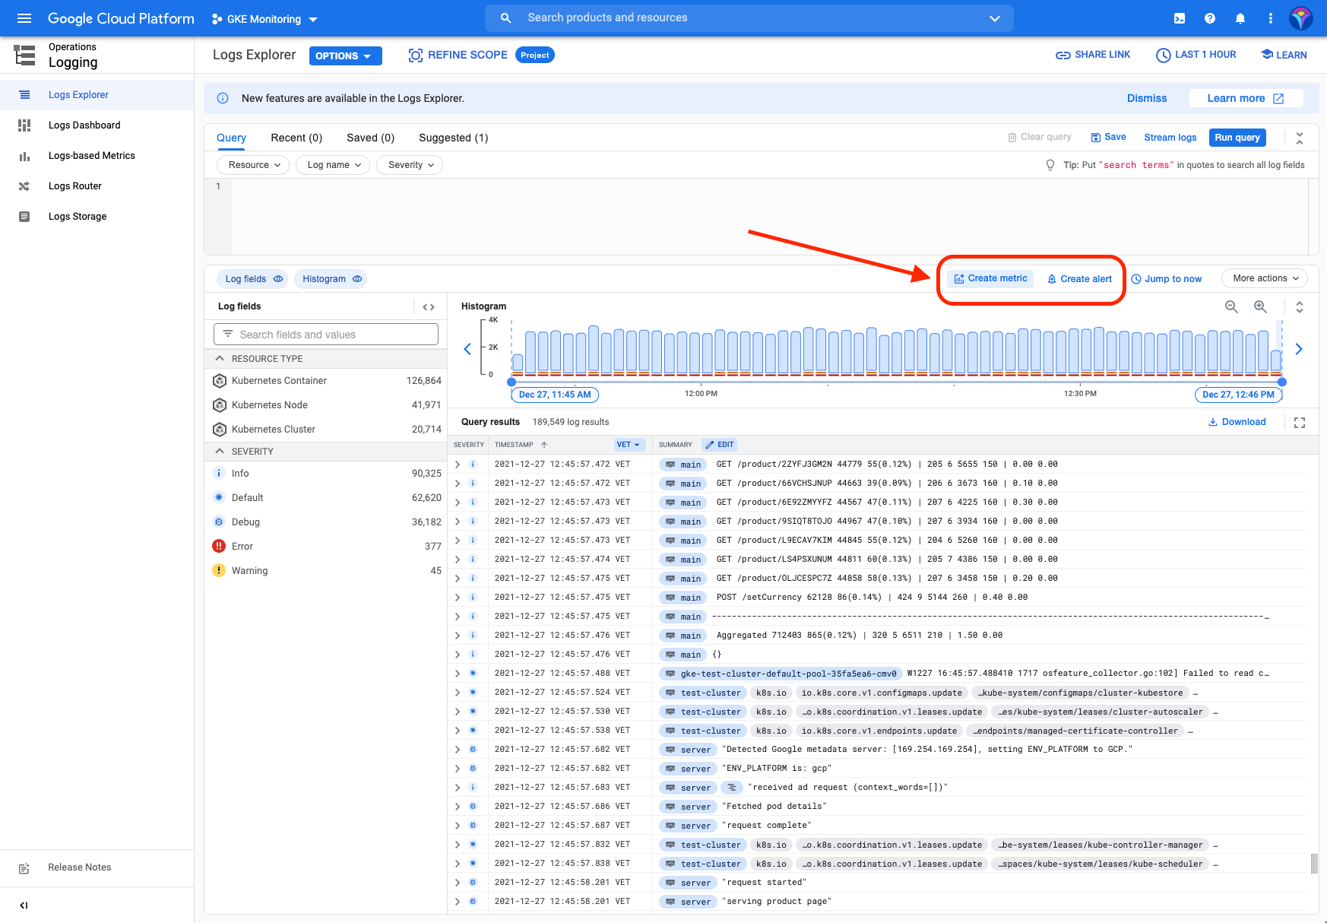The width and height of the screenshot is (1327, 923).
Task: Click Create metric
Action: tap(990, 278)
